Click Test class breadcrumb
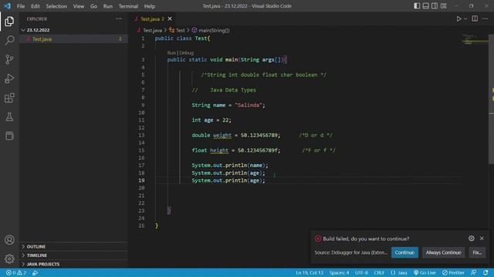The image size is (494, 277). 180,30
